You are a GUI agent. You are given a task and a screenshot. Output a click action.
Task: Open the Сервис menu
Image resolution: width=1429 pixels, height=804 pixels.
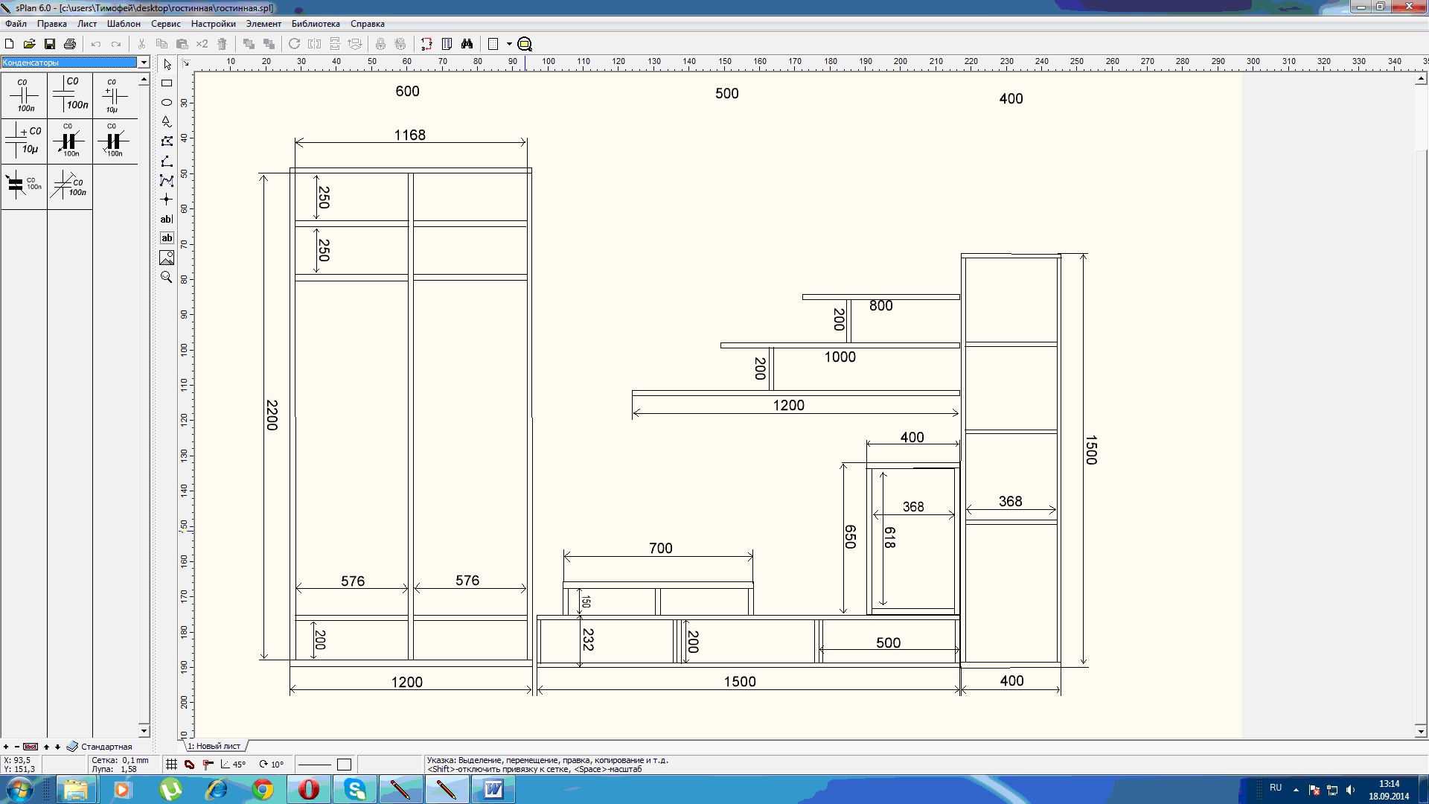pos(165,24)
